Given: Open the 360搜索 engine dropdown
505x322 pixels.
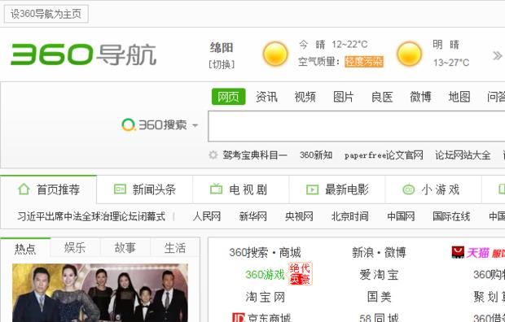Looking at the screenshot, I should click(195, 125).
